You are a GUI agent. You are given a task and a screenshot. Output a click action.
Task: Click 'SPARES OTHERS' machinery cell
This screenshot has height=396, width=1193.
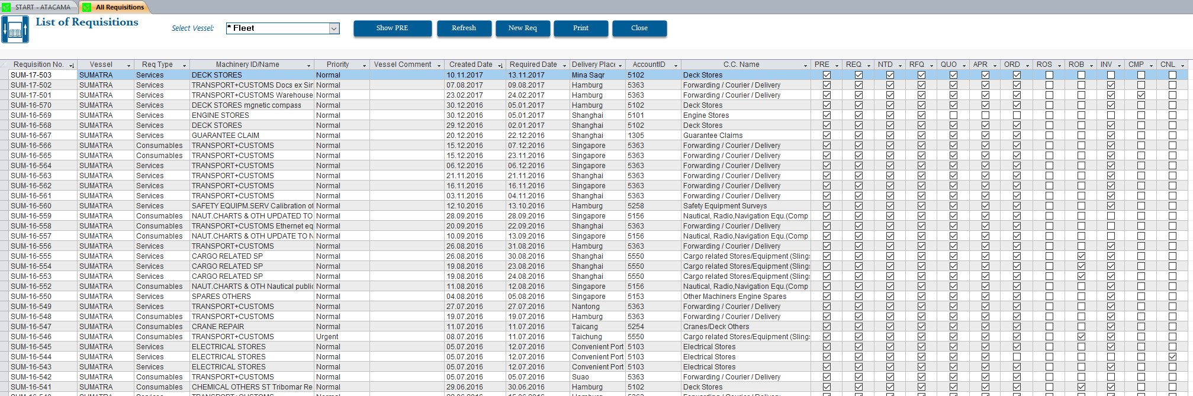[x=252, y=297]
